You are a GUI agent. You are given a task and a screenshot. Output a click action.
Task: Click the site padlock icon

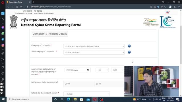click(28, 7)
